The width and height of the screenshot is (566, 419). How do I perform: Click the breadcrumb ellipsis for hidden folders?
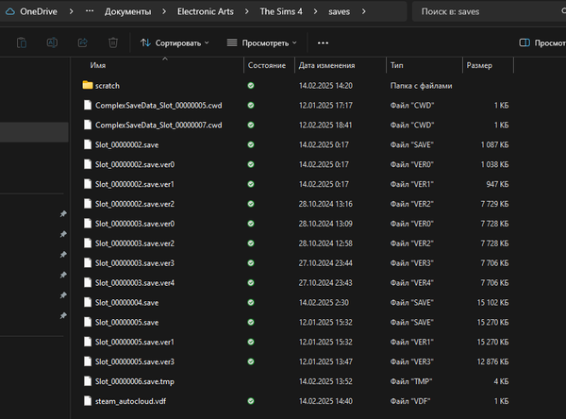pos(90,11)
